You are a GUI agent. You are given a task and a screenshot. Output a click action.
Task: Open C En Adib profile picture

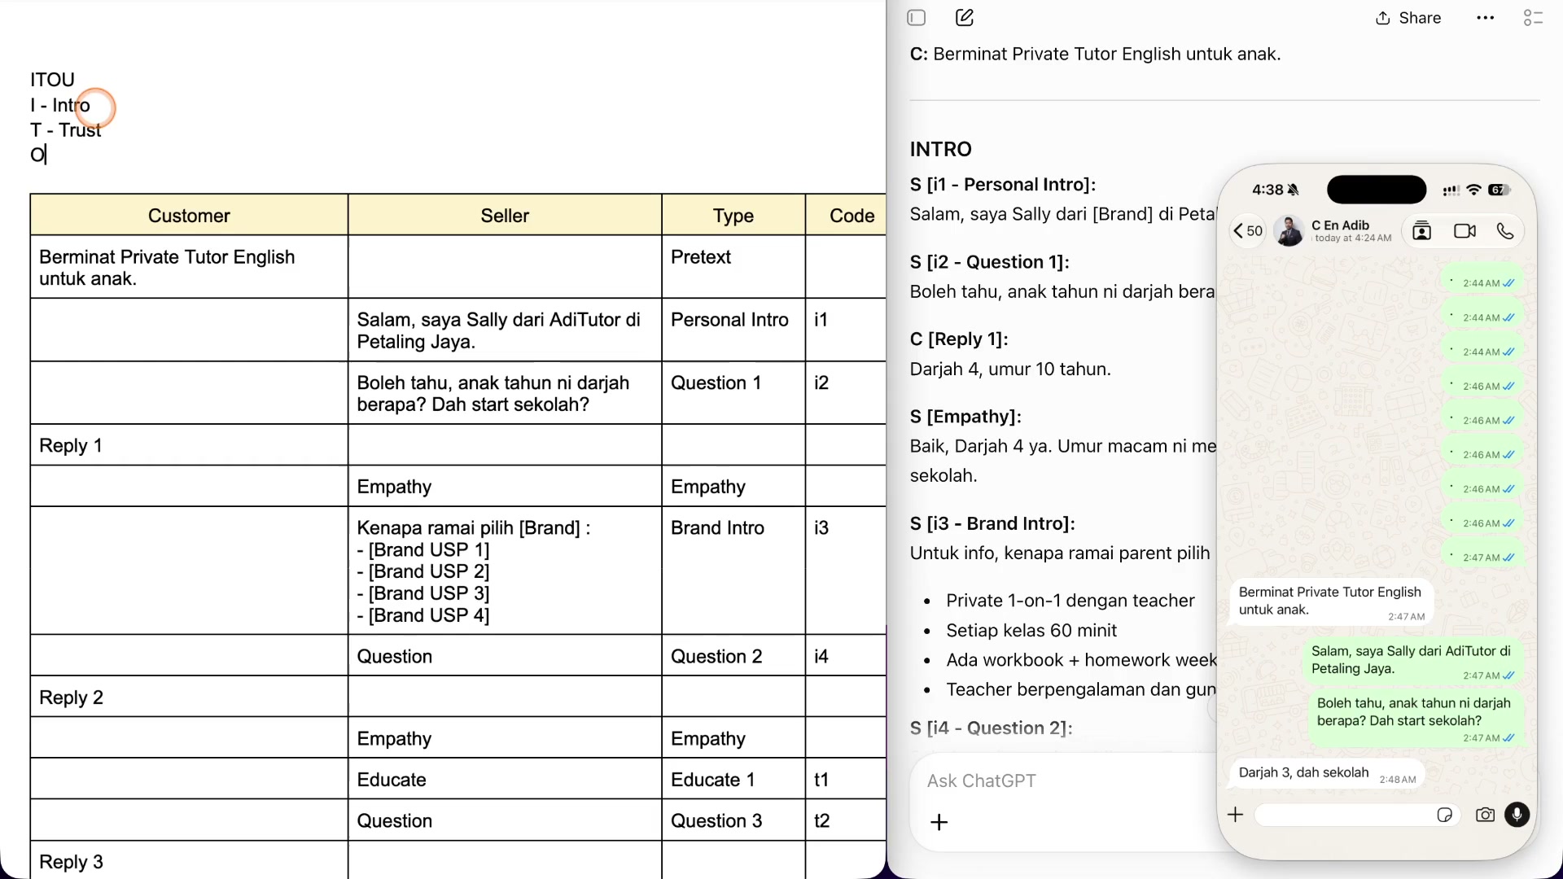(x=1289, y=231)
